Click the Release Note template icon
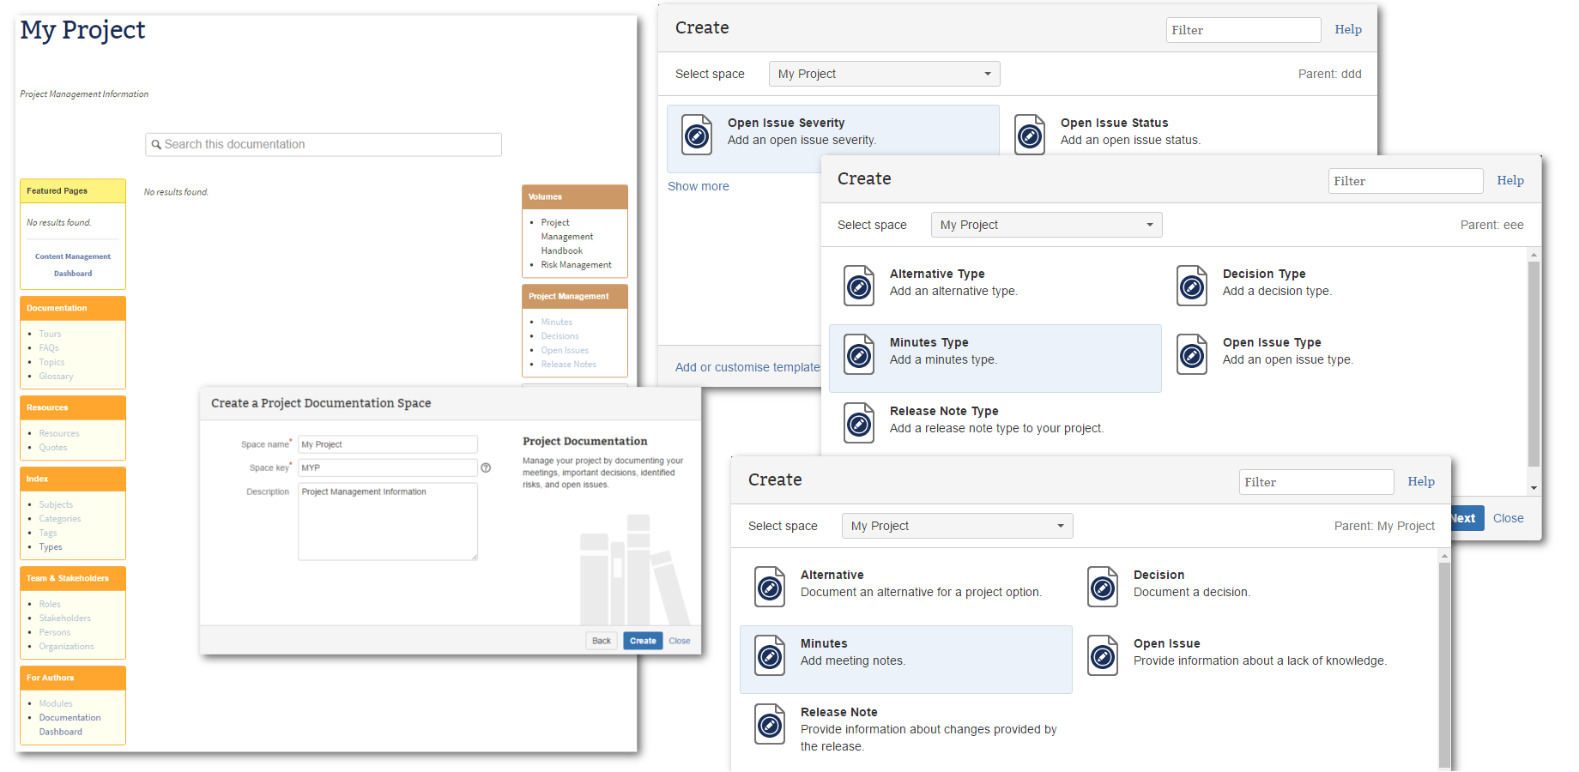 tap(770, 724)
